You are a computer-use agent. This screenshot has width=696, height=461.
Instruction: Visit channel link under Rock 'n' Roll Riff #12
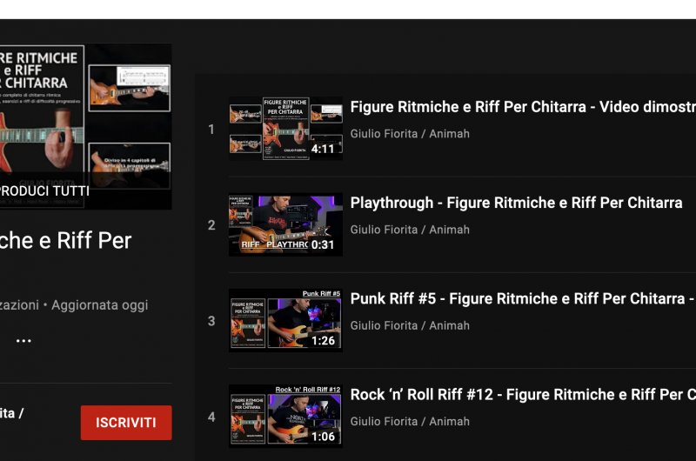(x=410, y=421)
